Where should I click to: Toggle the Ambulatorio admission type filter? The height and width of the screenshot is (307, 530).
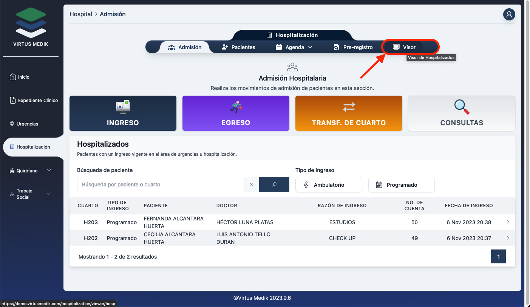pos(329,185)
